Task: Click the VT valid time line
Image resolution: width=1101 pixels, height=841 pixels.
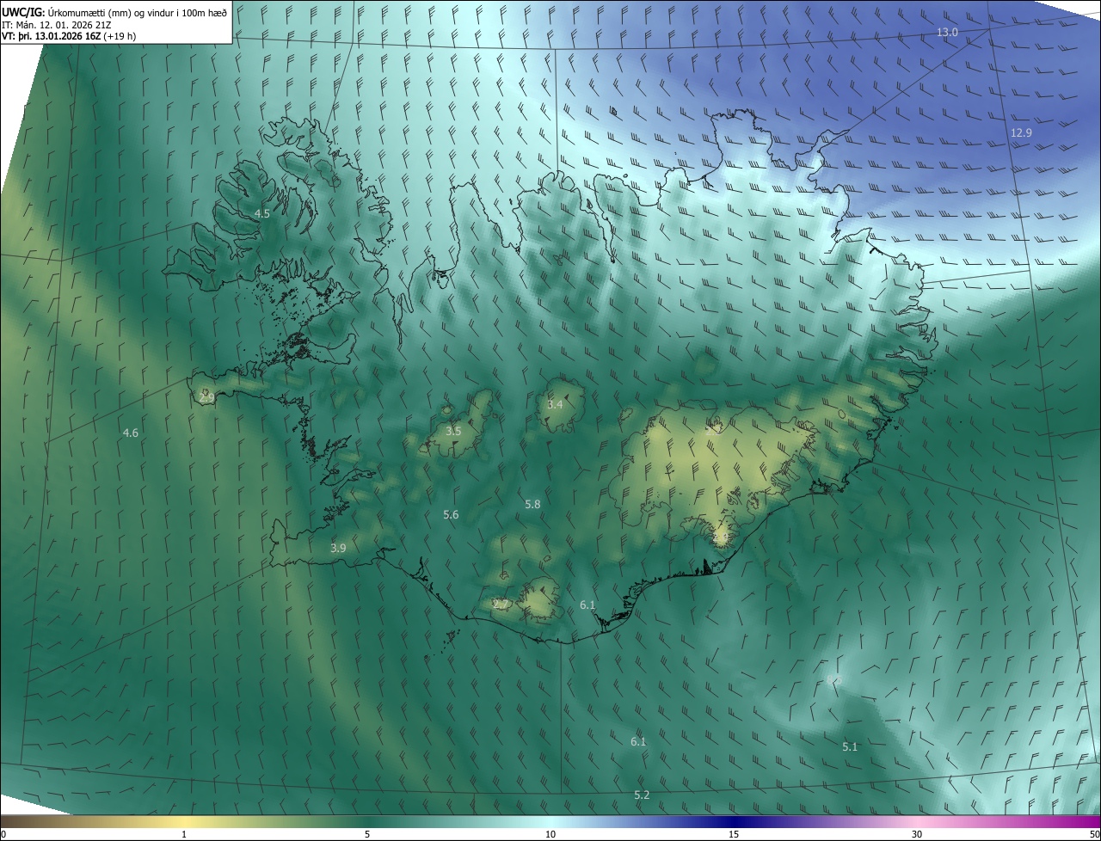Action: (69, 36)
